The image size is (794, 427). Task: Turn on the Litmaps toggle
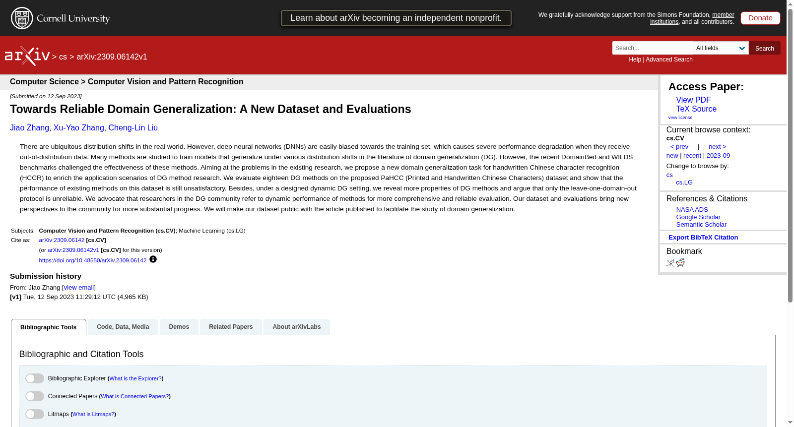pos(35,414)
